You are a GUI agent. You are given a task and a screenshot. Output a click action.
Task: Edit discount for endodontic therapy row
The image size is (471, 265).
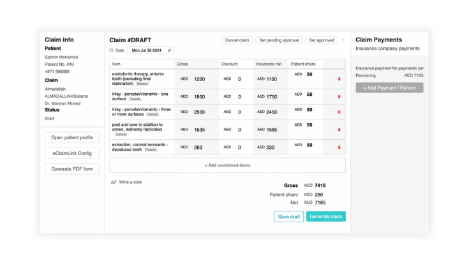pyautogui.click(x=239, y=79)
